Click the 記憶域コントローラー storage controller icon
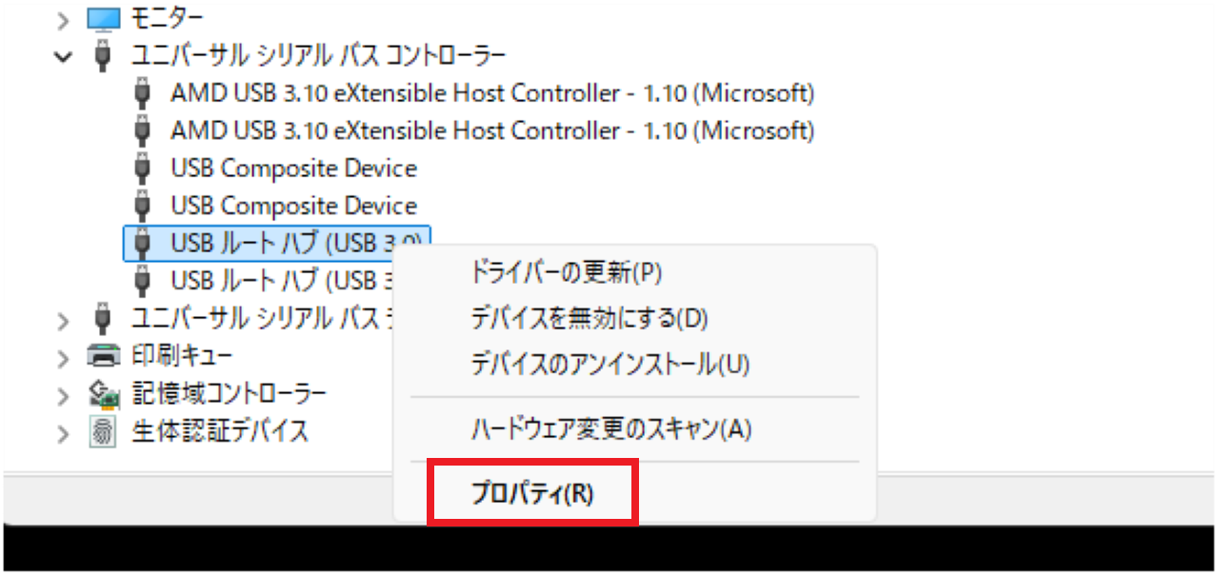This screenshot has height=576, width=1219. (x=102, y=392)
